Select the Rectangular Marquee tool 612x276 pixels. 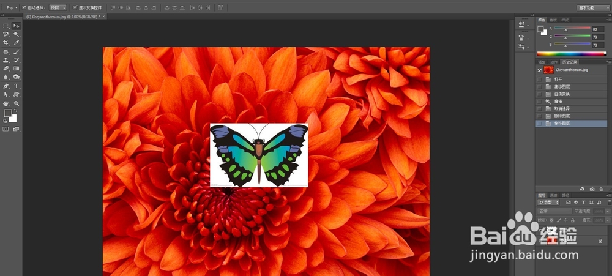point(6,26)
